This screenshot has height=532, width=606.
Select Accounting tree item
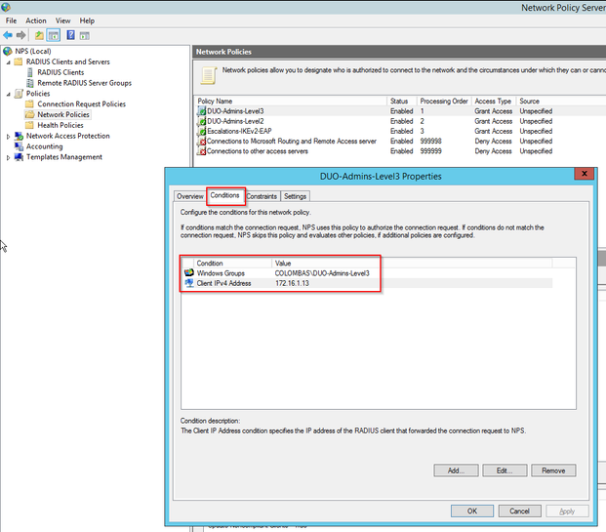pyautogui.click(x=45, y=146)
